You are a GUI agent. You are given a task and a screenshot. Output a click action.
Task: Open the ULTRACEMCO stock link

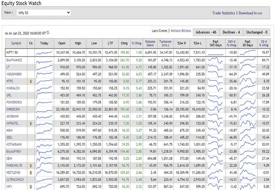(15, 179)
